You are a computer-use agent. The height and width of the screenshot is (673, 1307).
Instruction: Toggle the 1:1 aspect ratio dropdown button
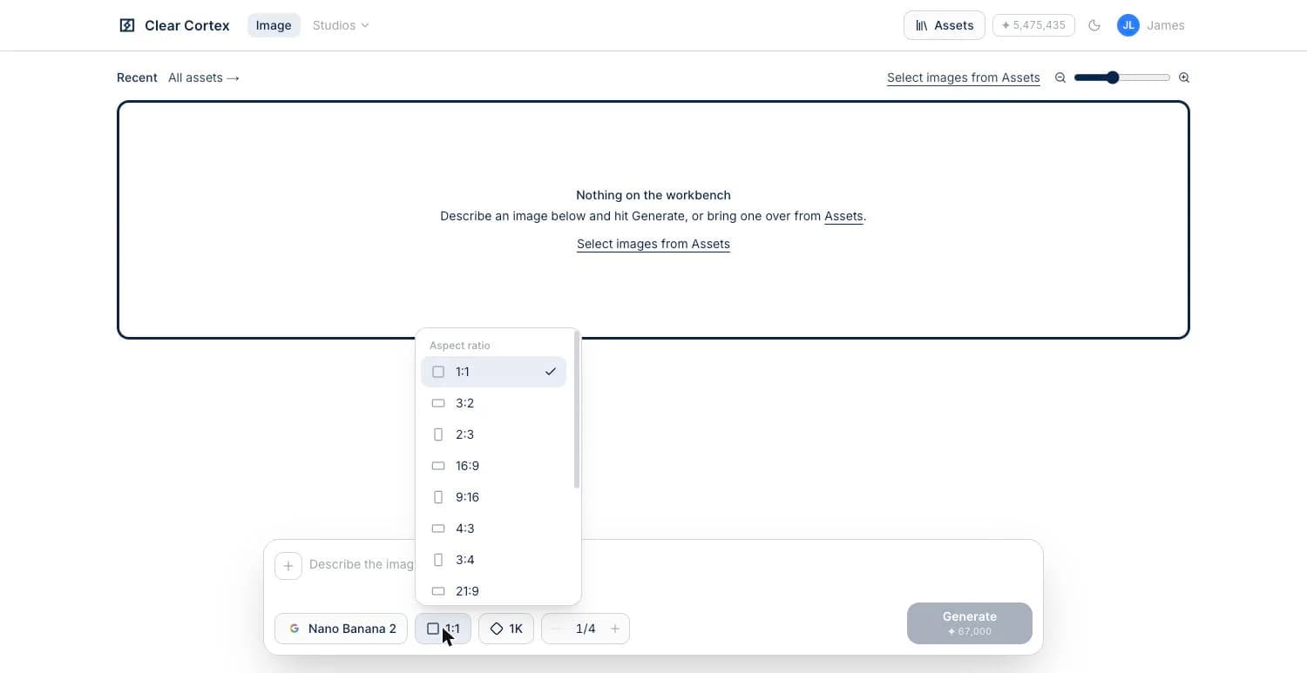tap(443, 629)
